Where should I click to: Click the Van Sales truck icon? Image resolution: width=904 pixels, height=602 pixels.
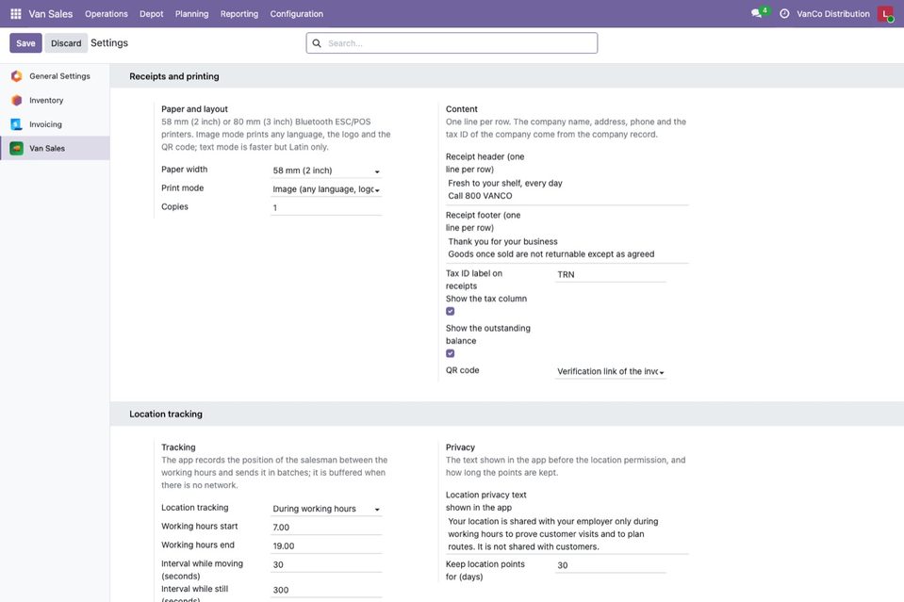[17, 149]
